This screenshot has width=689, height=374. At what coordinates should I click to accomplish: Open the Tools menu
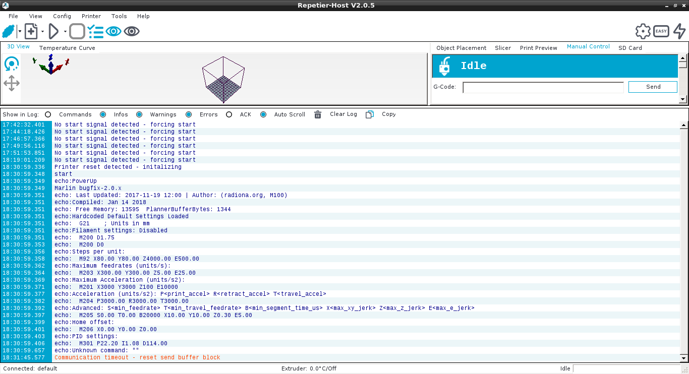119,16
